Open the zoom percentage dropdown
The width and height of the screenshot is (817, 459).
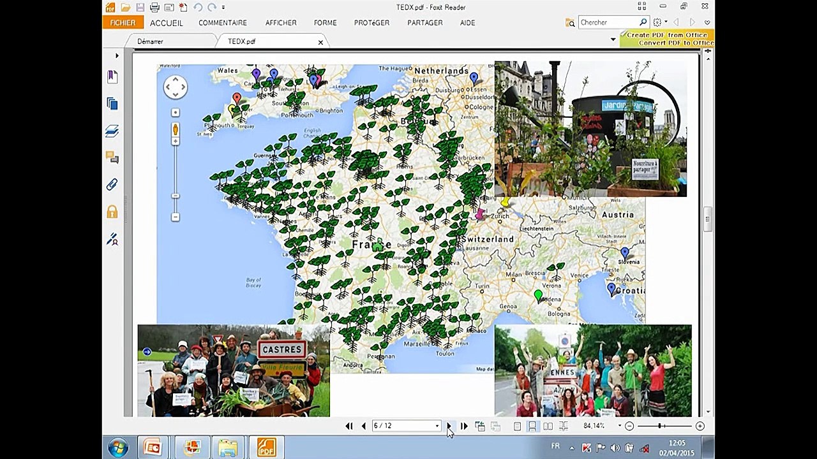(x=618, y=426)
